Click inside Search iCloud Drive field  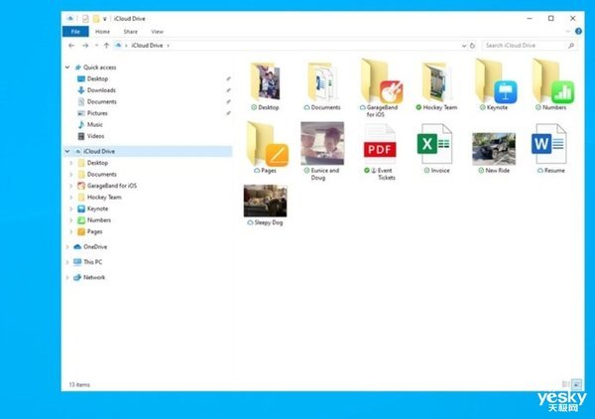pos(530,46)
